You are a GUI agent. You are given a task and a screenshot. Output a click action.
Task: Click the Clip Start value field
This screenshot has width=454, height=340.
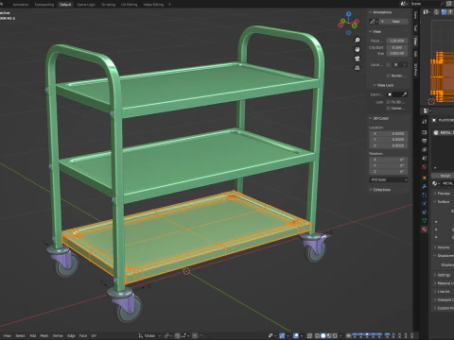(397, 47)
